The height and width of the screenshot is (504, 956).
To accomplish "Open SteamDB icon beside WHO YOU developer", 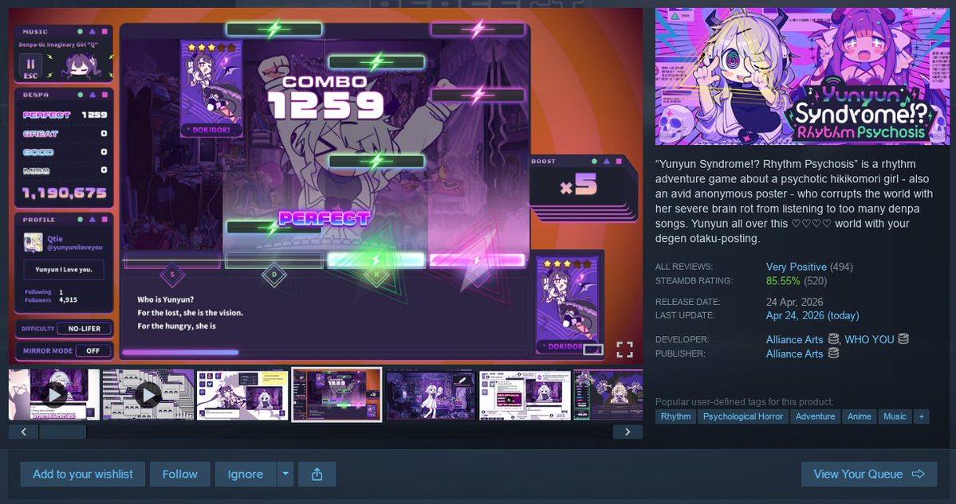I will pyautogui.click(x=903, y=339).
